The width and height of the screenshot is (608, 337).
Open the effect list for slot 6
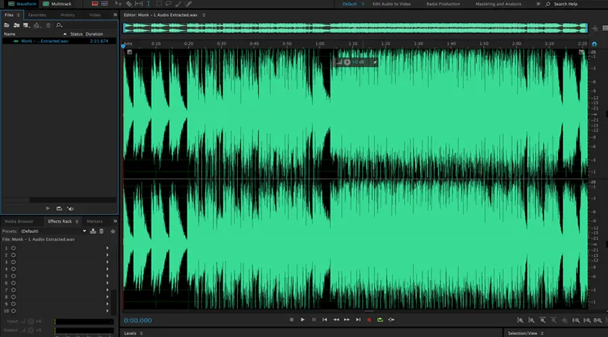107,283
